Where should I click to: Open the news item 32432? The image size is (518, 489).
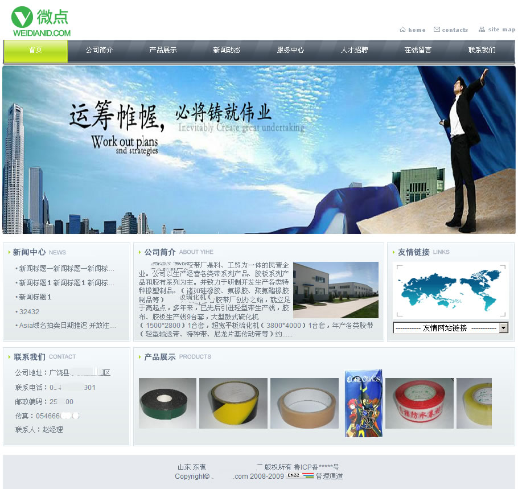[29, 311]
